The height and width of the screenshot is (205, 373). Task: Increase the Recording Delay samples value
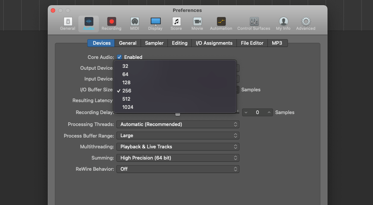[269, 113]
